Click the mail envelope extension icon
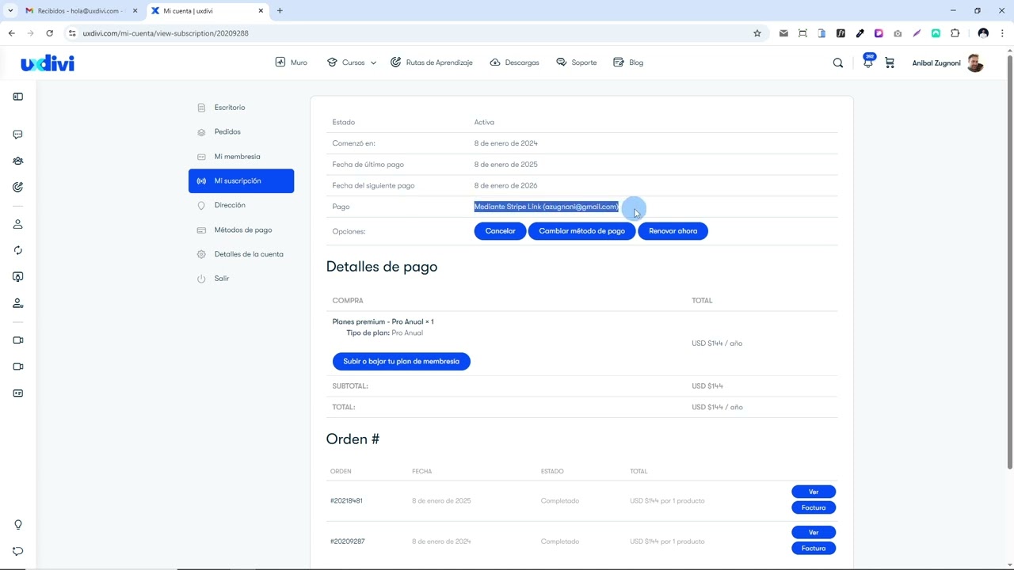This screenshot has width=1014, height=570. [783, 33]
